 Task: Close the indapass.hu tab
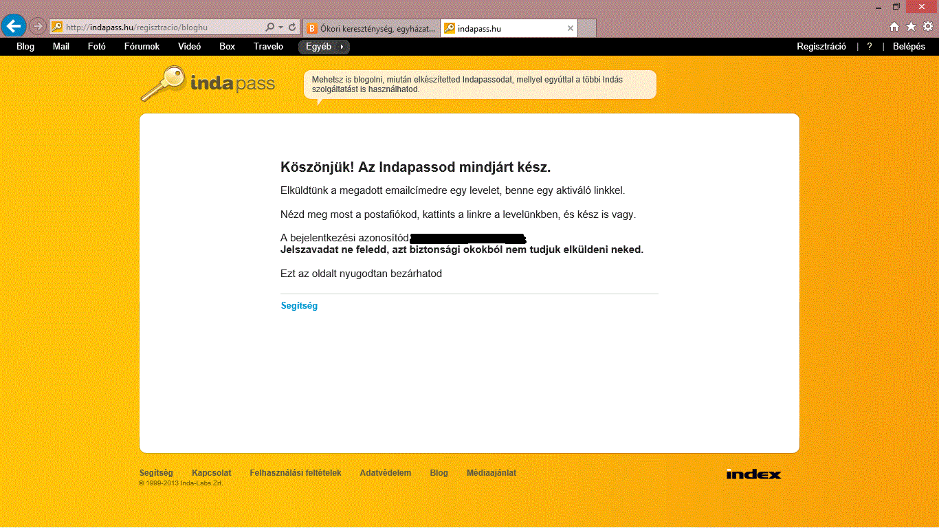pos(570,28)
